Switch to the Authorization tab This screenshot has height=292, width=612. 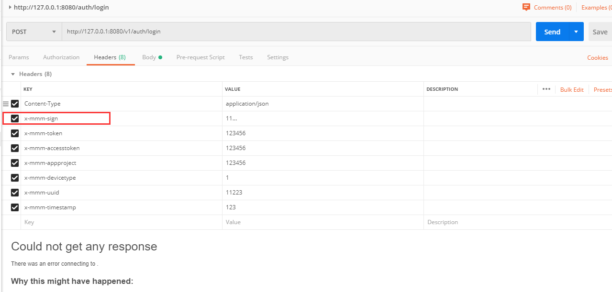click(x=61, y=57)
